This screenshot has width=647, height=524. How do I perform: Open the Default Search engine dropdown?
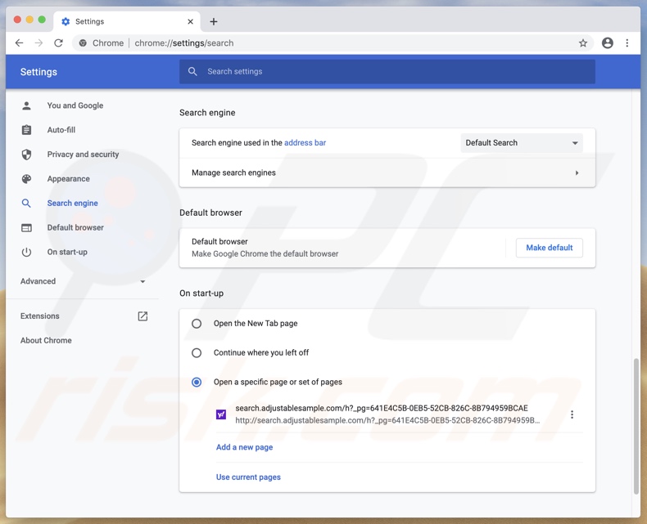pyautogui.click(x=521, y=143)
